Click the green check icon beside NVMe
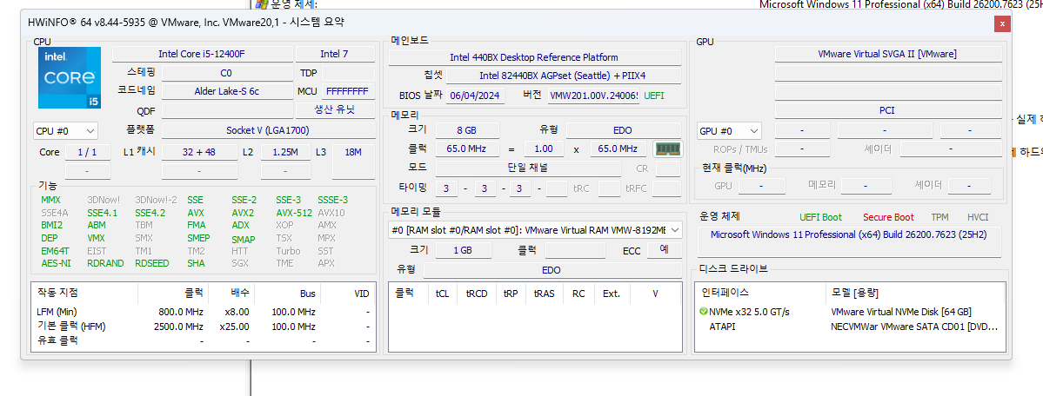Viewport: 1043px width, 396px height. 704,311
